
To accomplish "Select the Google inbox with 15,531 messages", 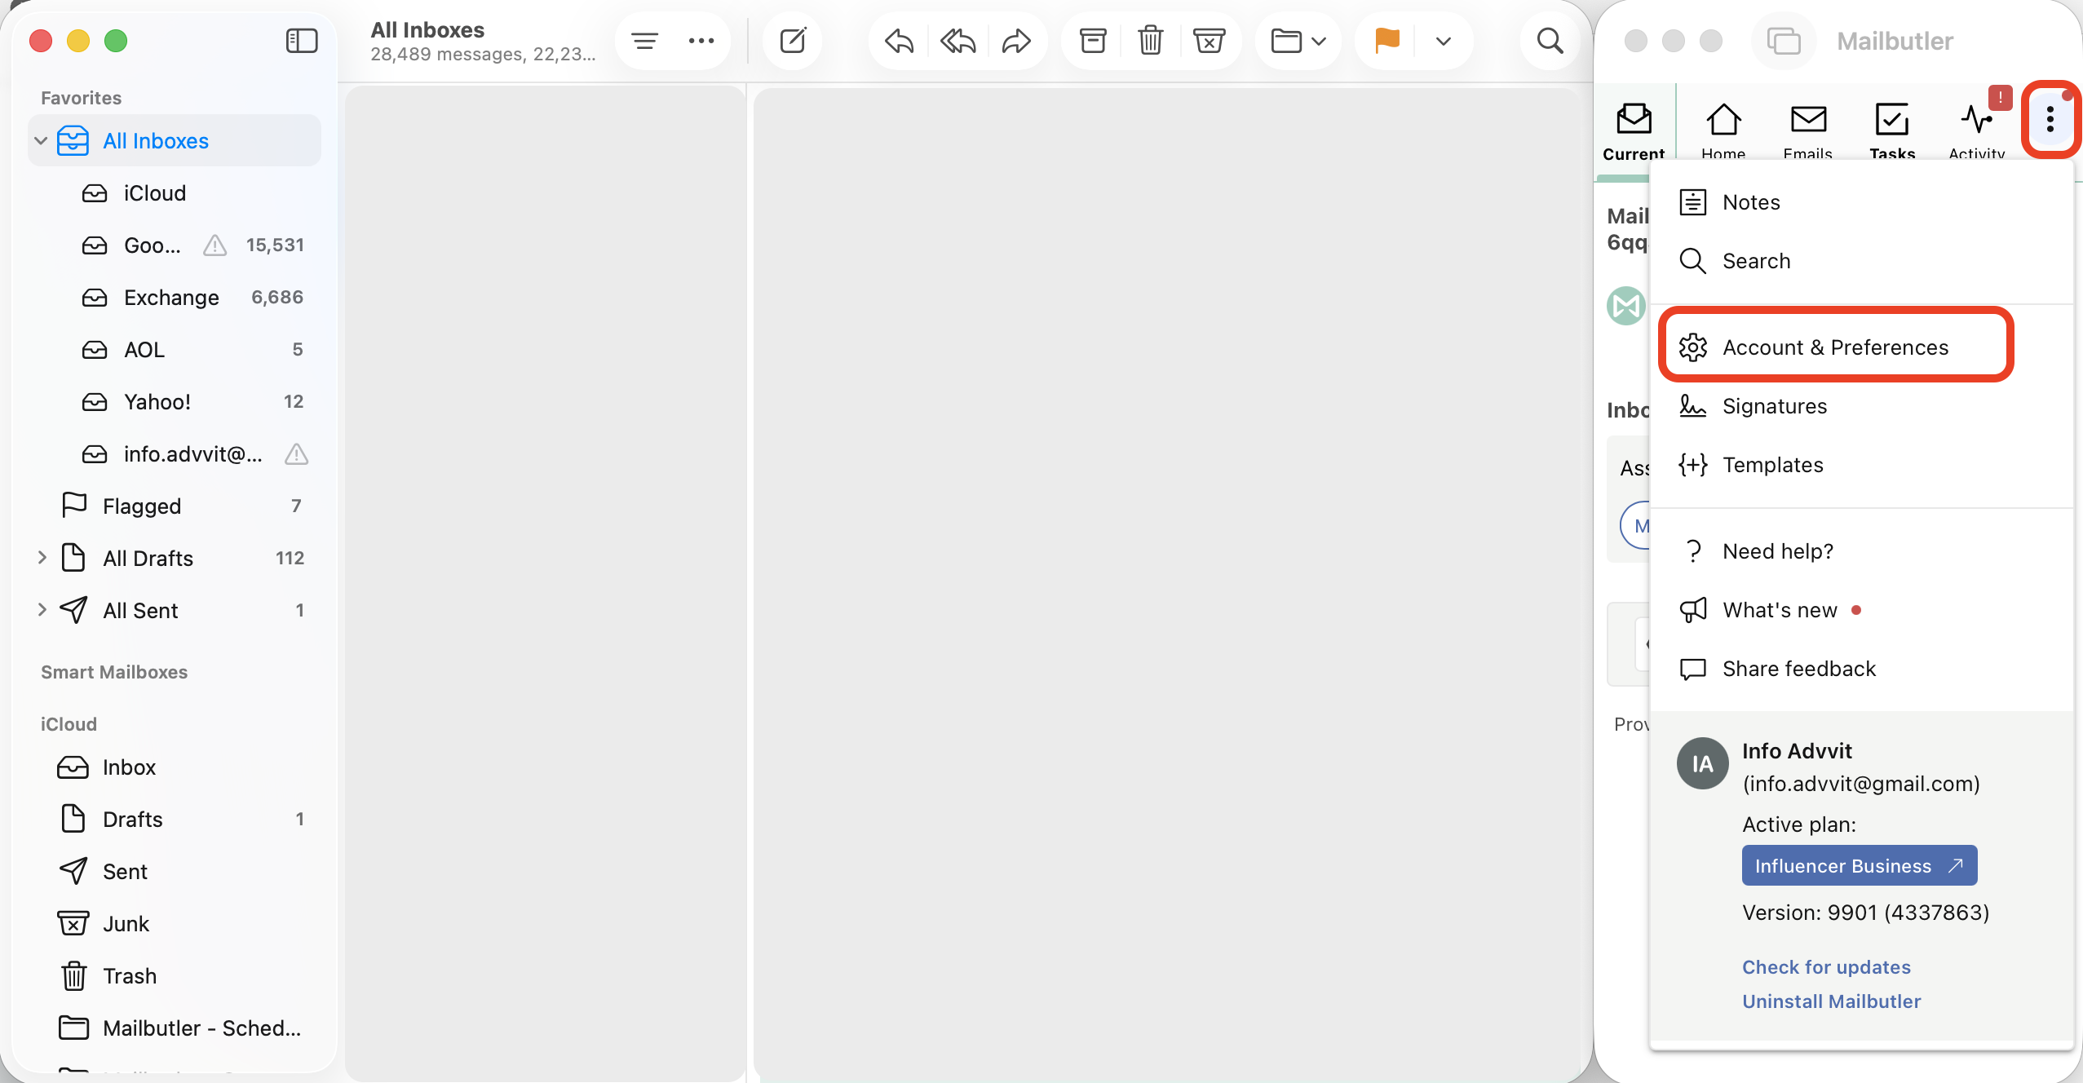I will click(175, 245).
